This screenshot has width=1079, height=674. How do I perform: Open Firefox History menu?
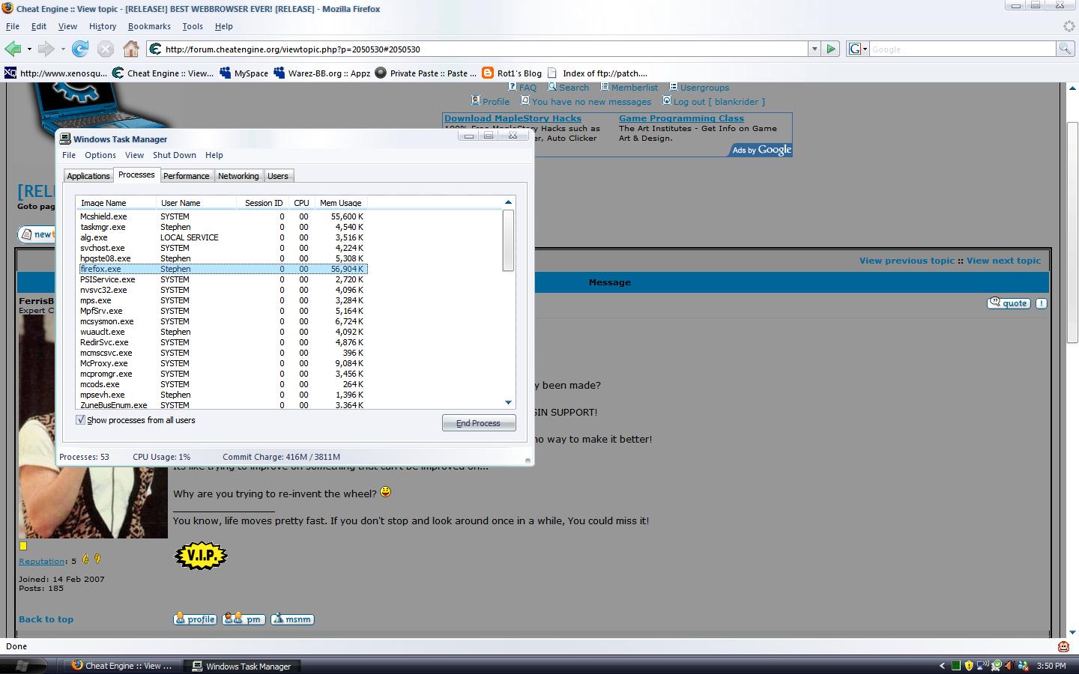103,26
